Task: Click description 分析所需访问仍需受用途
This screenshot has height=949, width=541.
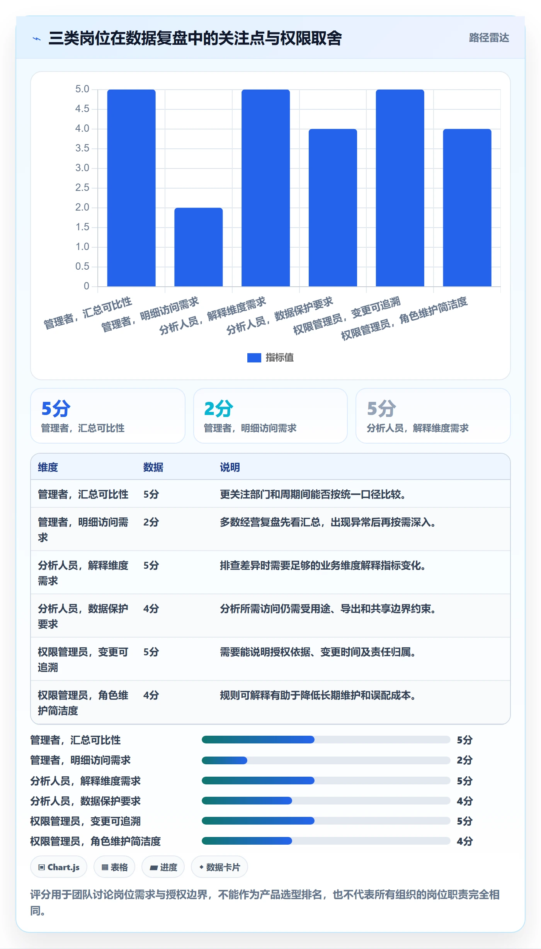Action: [x=328, y=609]
